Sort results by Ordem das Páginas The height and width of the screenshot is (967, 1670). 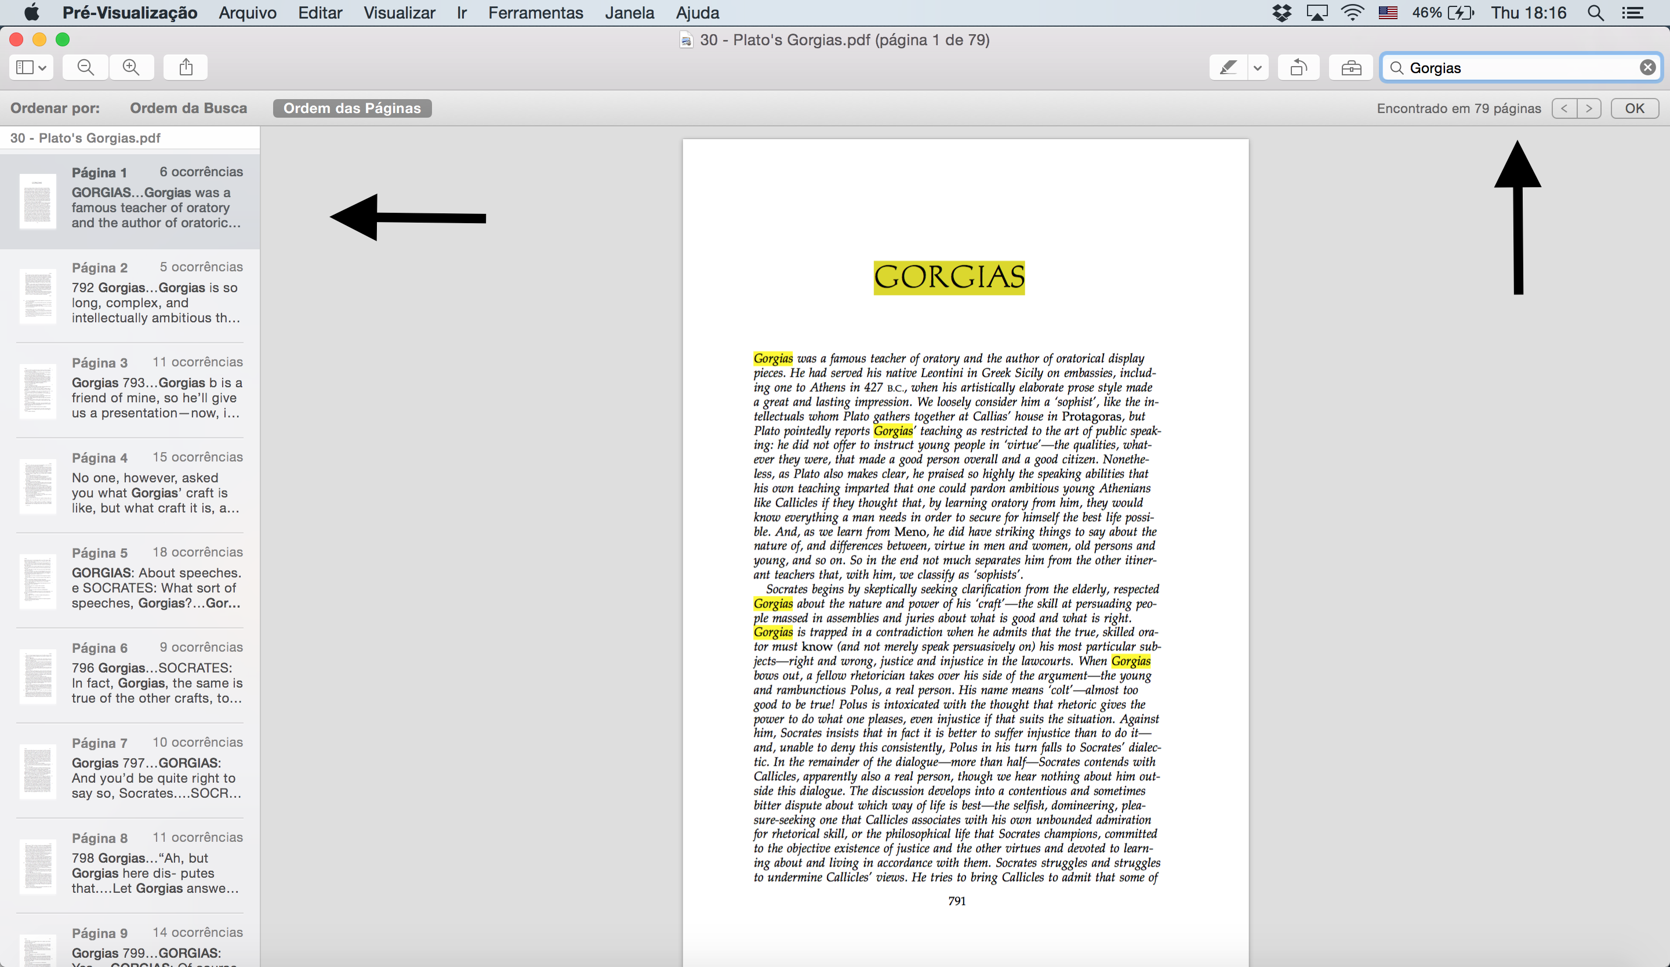(352, 108)
